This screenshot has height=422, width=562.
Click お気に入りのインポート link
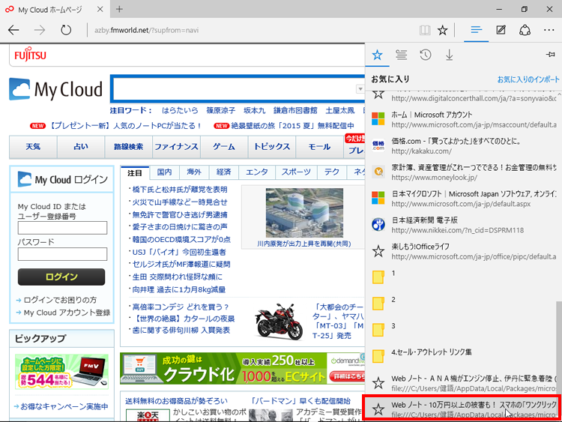[528, 79]
